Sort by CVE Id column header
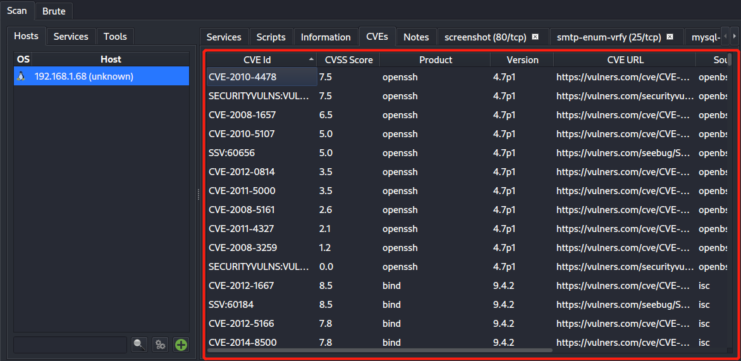Viewport: 741px width, 361px height. (261, 59)
